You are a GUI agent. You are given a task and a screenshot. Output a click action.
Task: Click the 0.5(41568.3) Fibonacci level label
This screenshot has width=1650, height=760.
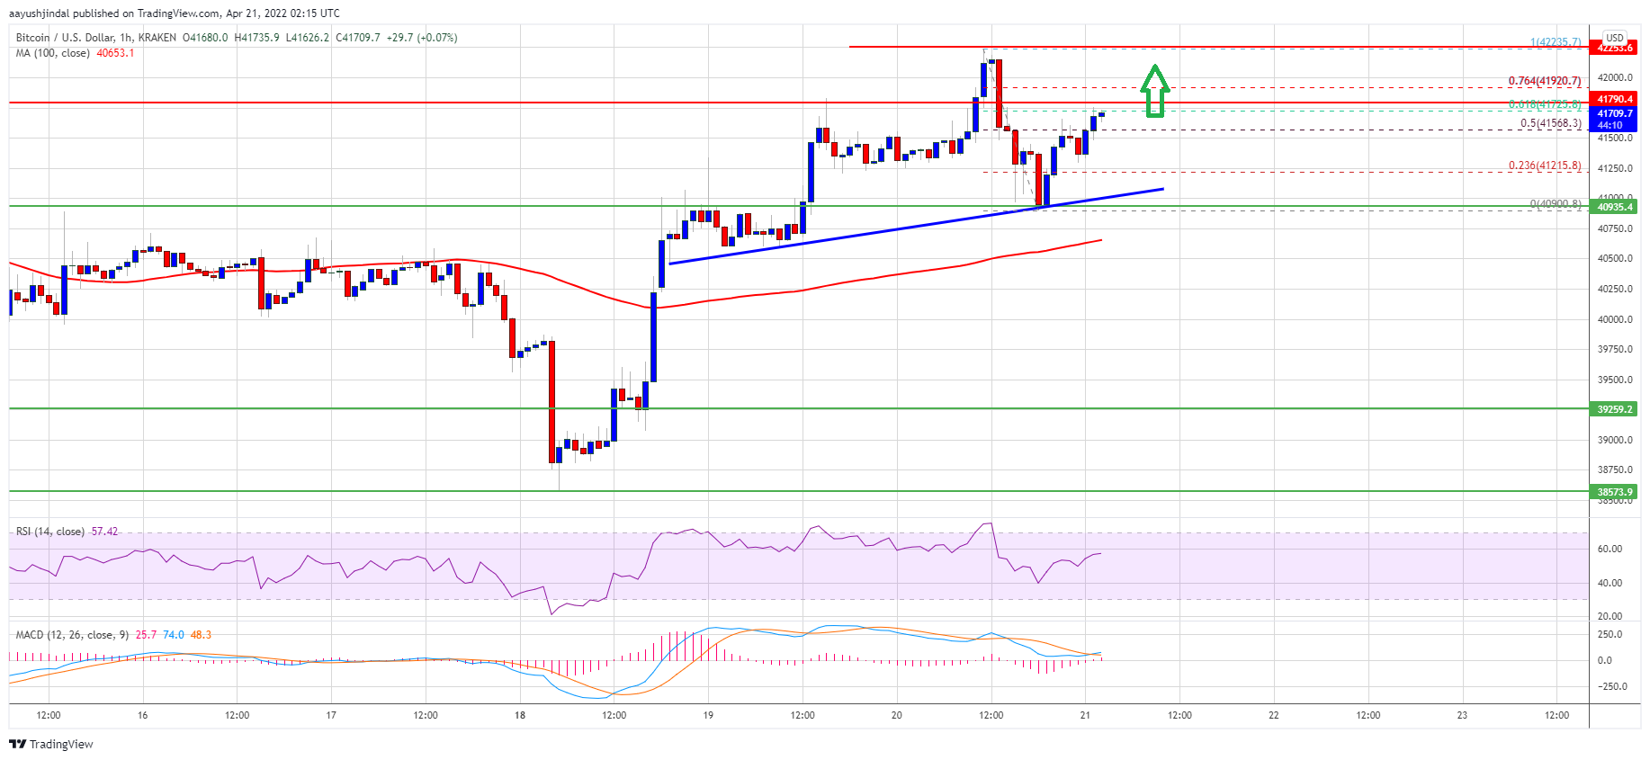(1550, 123)
